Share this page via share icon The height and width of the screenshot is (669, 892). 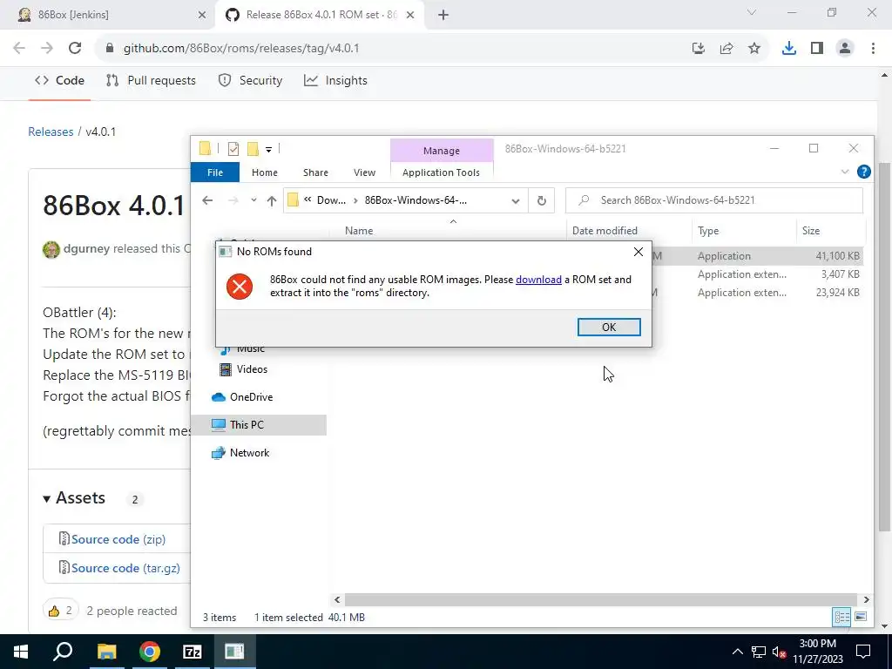[726, 49]
